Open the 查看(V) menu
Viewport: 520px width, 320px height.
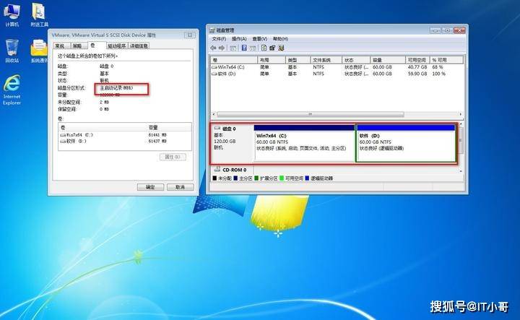click(x=260, y=39)
